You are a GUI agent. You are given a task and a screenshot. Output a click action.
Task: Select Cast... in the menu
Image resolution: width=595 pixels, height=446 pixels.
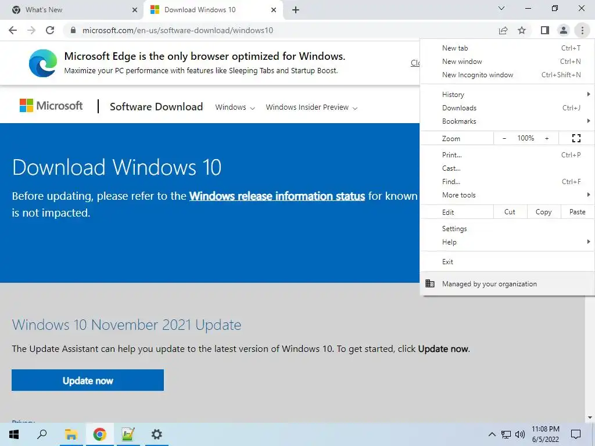(507, 168)
